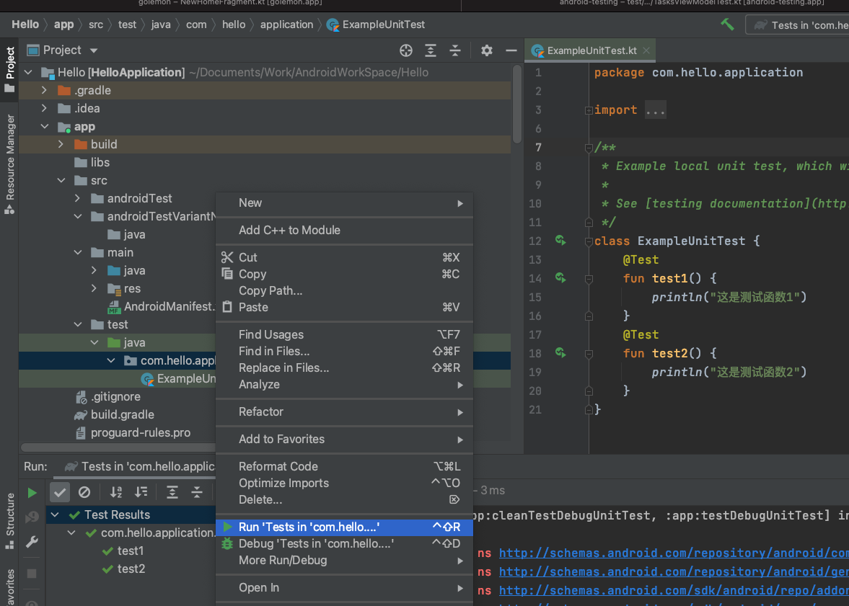Select Run 'Tests in com.hello....'
Image resolution: width=849 pixels, height=606 pixels.
(344, 527)
